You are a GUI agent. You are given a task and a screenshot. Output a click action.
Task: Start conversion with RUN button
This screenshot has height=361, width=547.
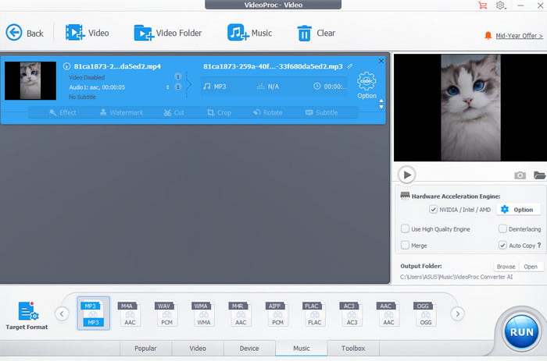click(x=521, y=332)
